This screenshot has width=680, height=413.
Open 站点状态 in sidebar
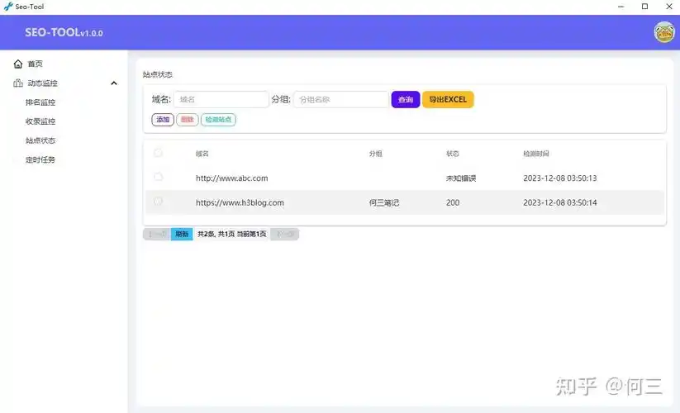point(40,140)
